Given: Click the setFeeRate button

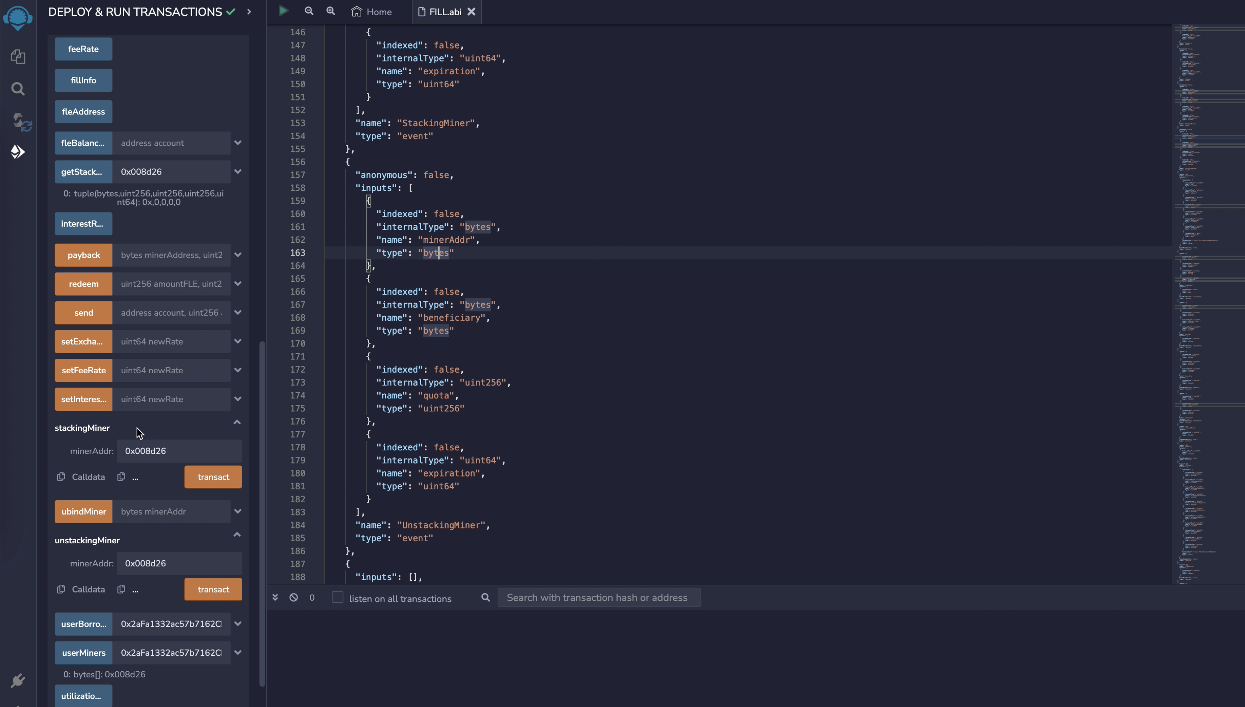Looking at the screenshot, I should (x=83, y=370).
